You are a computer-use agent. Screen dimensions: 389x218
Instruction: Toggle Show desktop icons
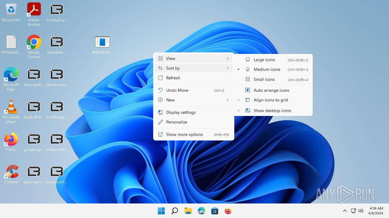pos(272,111)
